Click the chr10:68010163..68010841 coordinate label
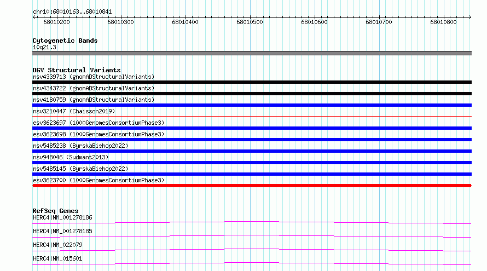487x271 pixels. coord(72,12)
